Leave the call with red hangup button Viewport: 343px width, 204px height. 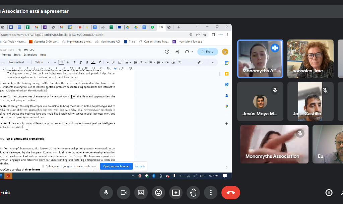pos(230,193)
